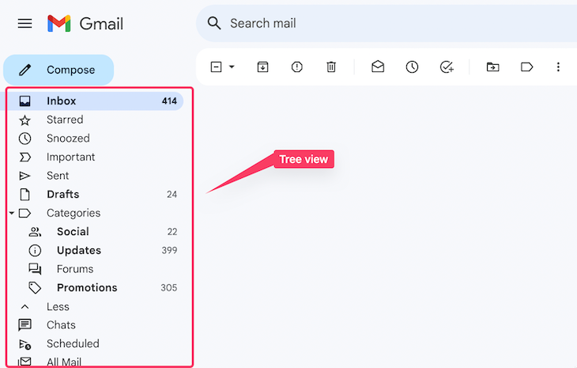This screenshot has width=577, height=368.
Task: Open the More options three-dot menu
Action: click(558, 67)
